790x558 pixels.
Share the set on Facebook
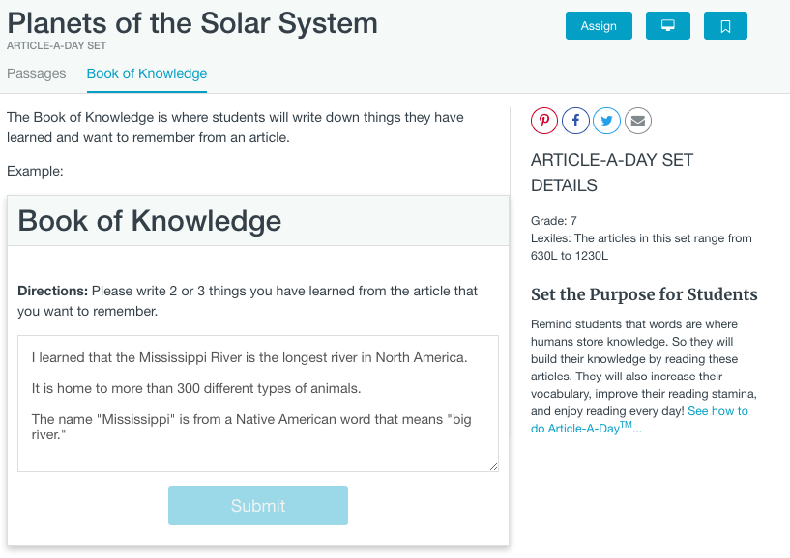tap(575, 120)
